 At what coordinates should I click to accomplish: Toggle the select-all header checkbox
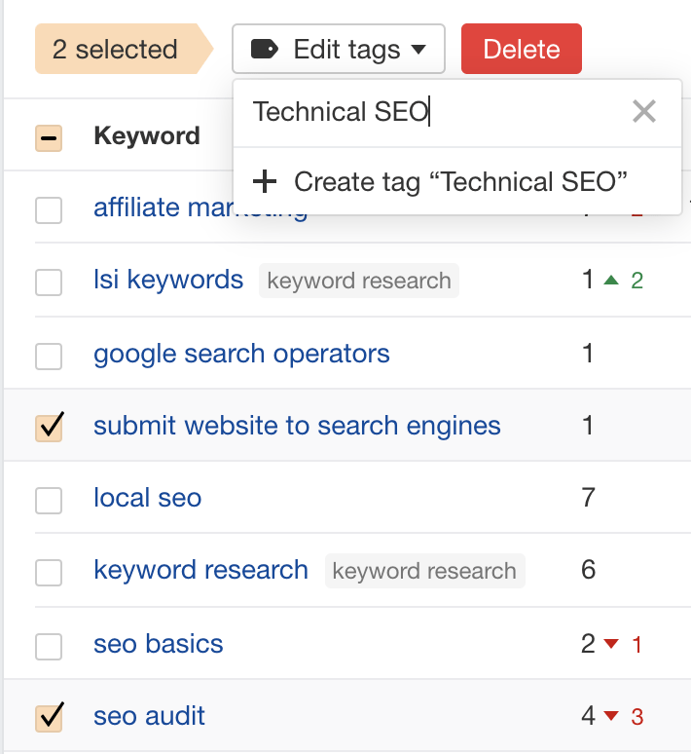pyautogui.click(x=49, y=137)
